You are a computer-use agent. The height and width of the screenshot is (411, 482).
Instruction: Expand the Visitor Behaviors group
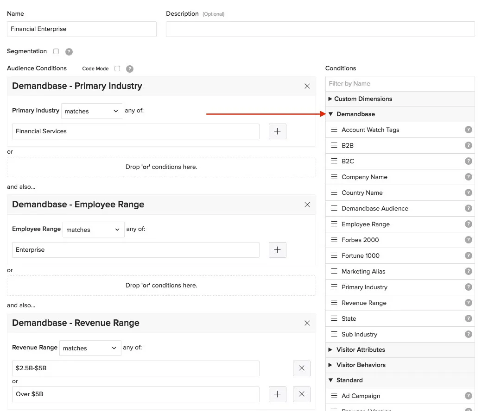400,365
